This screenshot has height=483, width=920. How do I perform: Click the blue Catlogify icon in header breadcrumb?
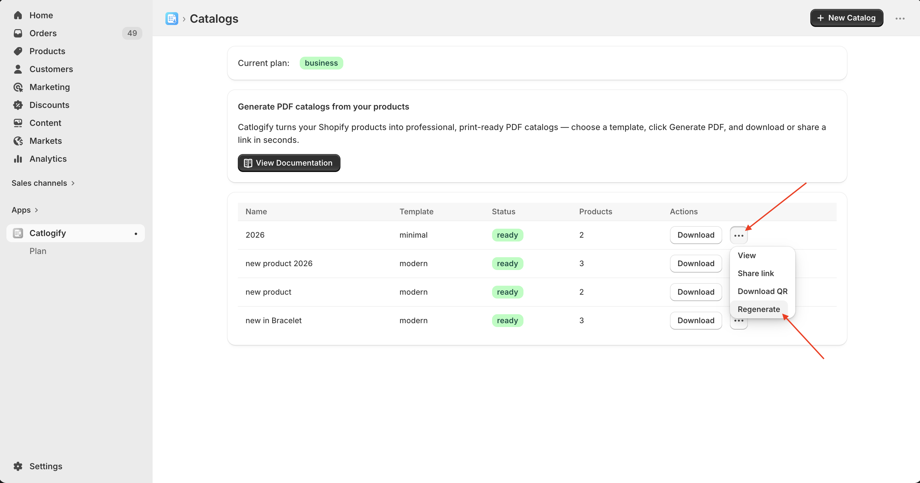click(x=172, y=19)
